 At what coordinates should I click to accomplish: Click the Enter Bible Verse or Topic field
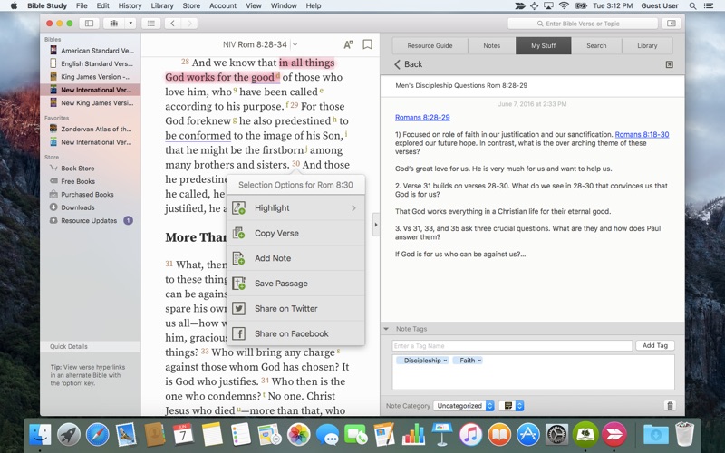point(583,24)
